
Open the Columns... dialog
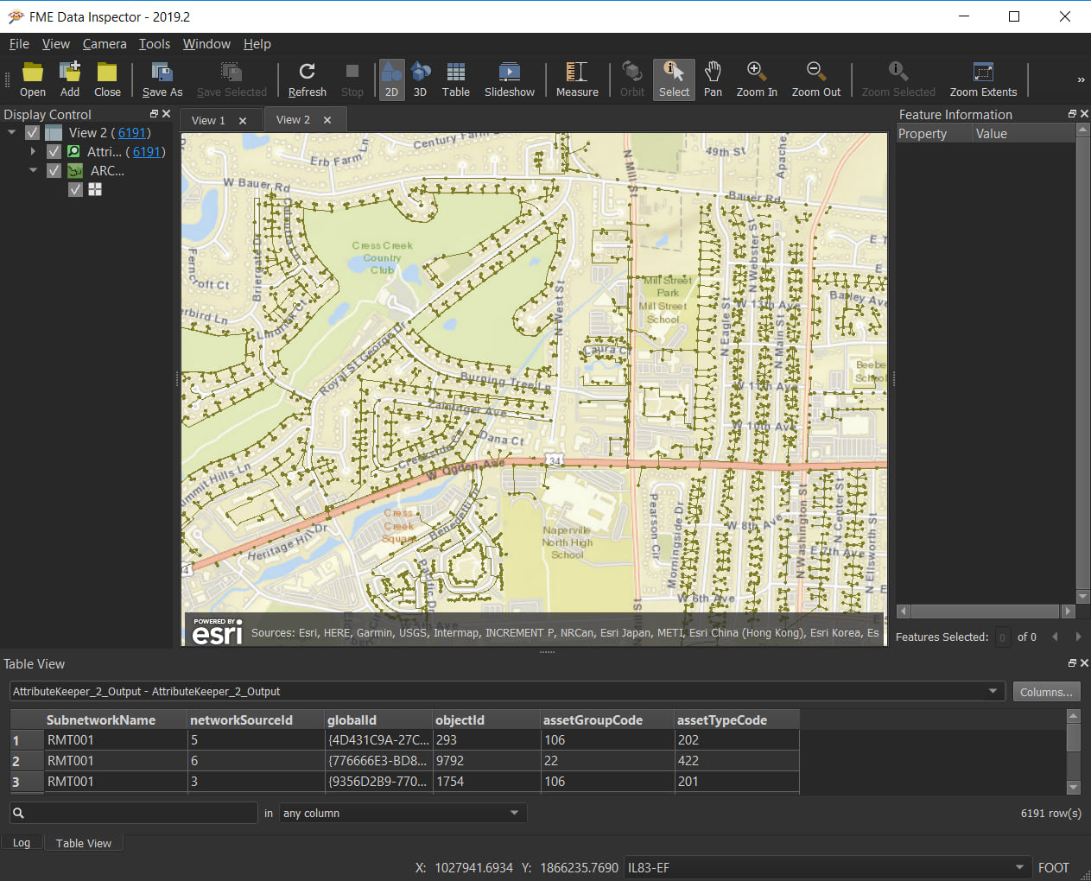click(1046, 691)
